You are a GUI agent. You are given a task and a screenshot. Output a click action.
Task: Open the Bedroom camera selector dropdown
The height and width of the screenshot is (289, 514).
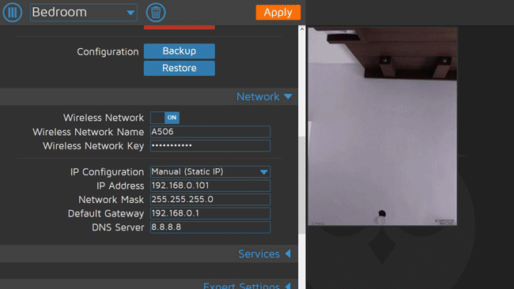pyautogui.click(x=84, y=13)
